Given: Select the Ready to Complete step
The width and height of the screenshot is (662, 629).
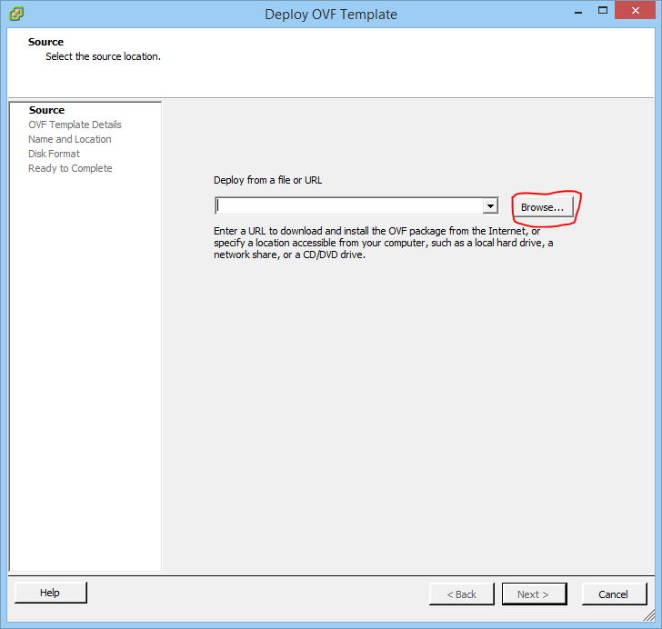Looking at the screenshot, I should pos(70,168).
